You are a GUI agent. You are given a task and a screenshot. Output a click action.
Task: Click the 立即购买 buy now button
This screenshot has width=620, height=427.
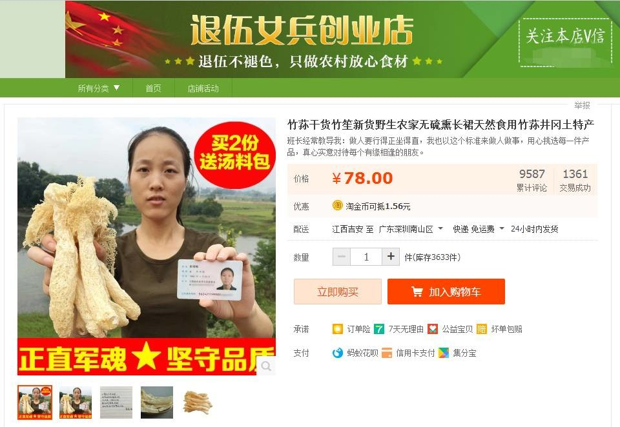click(x=338, y=292)
